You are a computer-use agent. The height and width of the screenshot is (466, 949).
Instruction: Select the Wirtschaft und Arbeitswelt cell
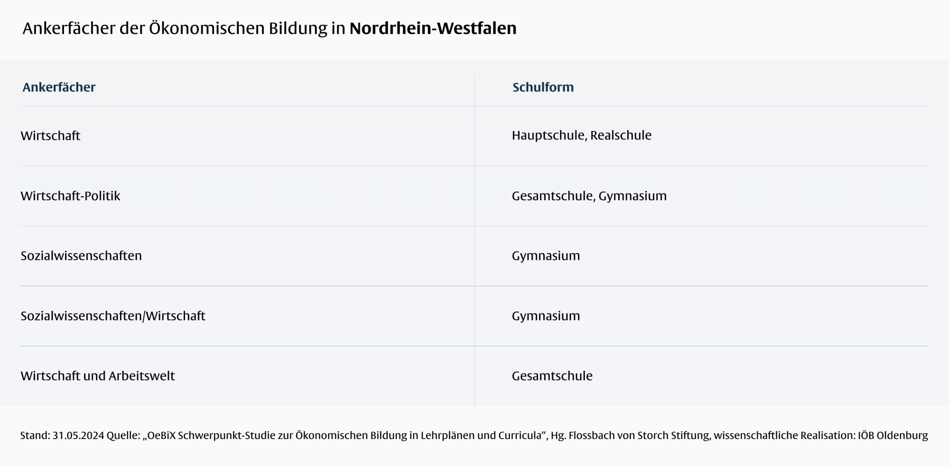(98, 376)
